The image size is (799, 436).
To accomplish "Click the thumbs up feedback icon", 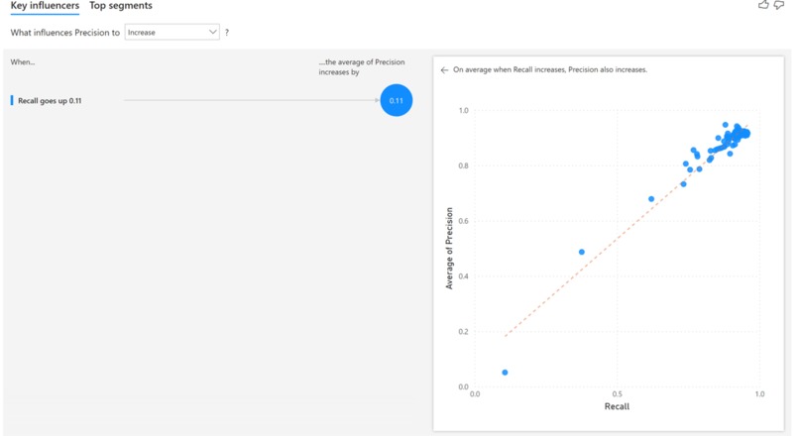I will tap(763, 5).
